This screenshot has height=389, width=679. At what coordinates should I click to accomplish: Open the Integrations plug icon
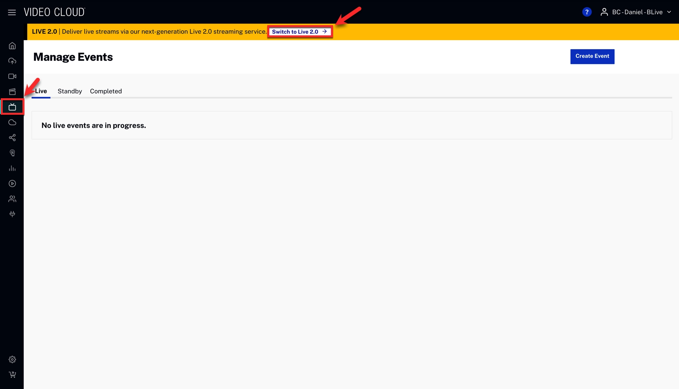click(x=12, y=214)
